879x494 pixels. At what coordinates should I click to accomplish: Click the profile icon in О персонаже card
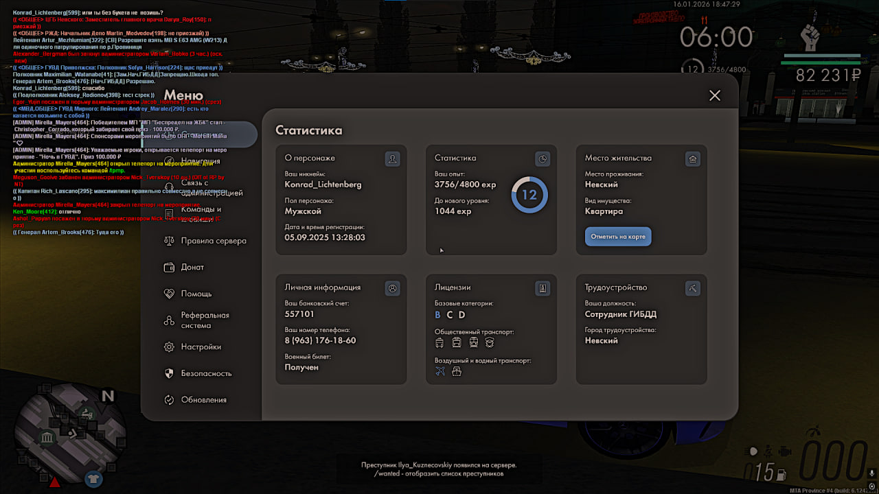pyautogui.click(x=392, y=159)
